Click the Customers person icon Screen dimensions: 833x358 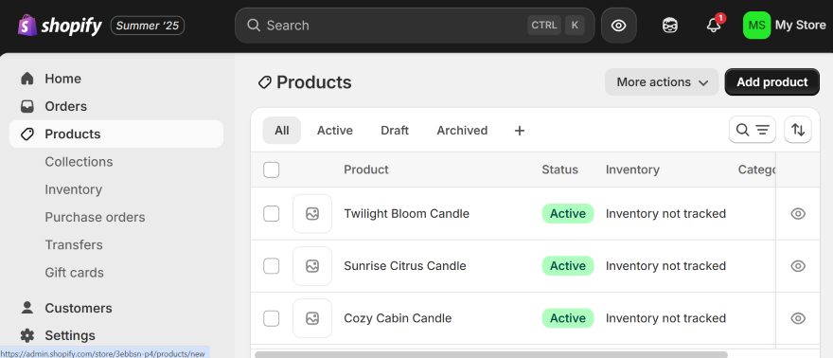pyautogui.click(x=27, y=308)
